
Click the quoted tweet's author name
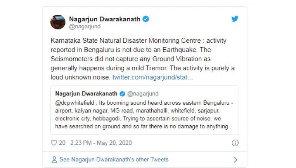(86, 93)
